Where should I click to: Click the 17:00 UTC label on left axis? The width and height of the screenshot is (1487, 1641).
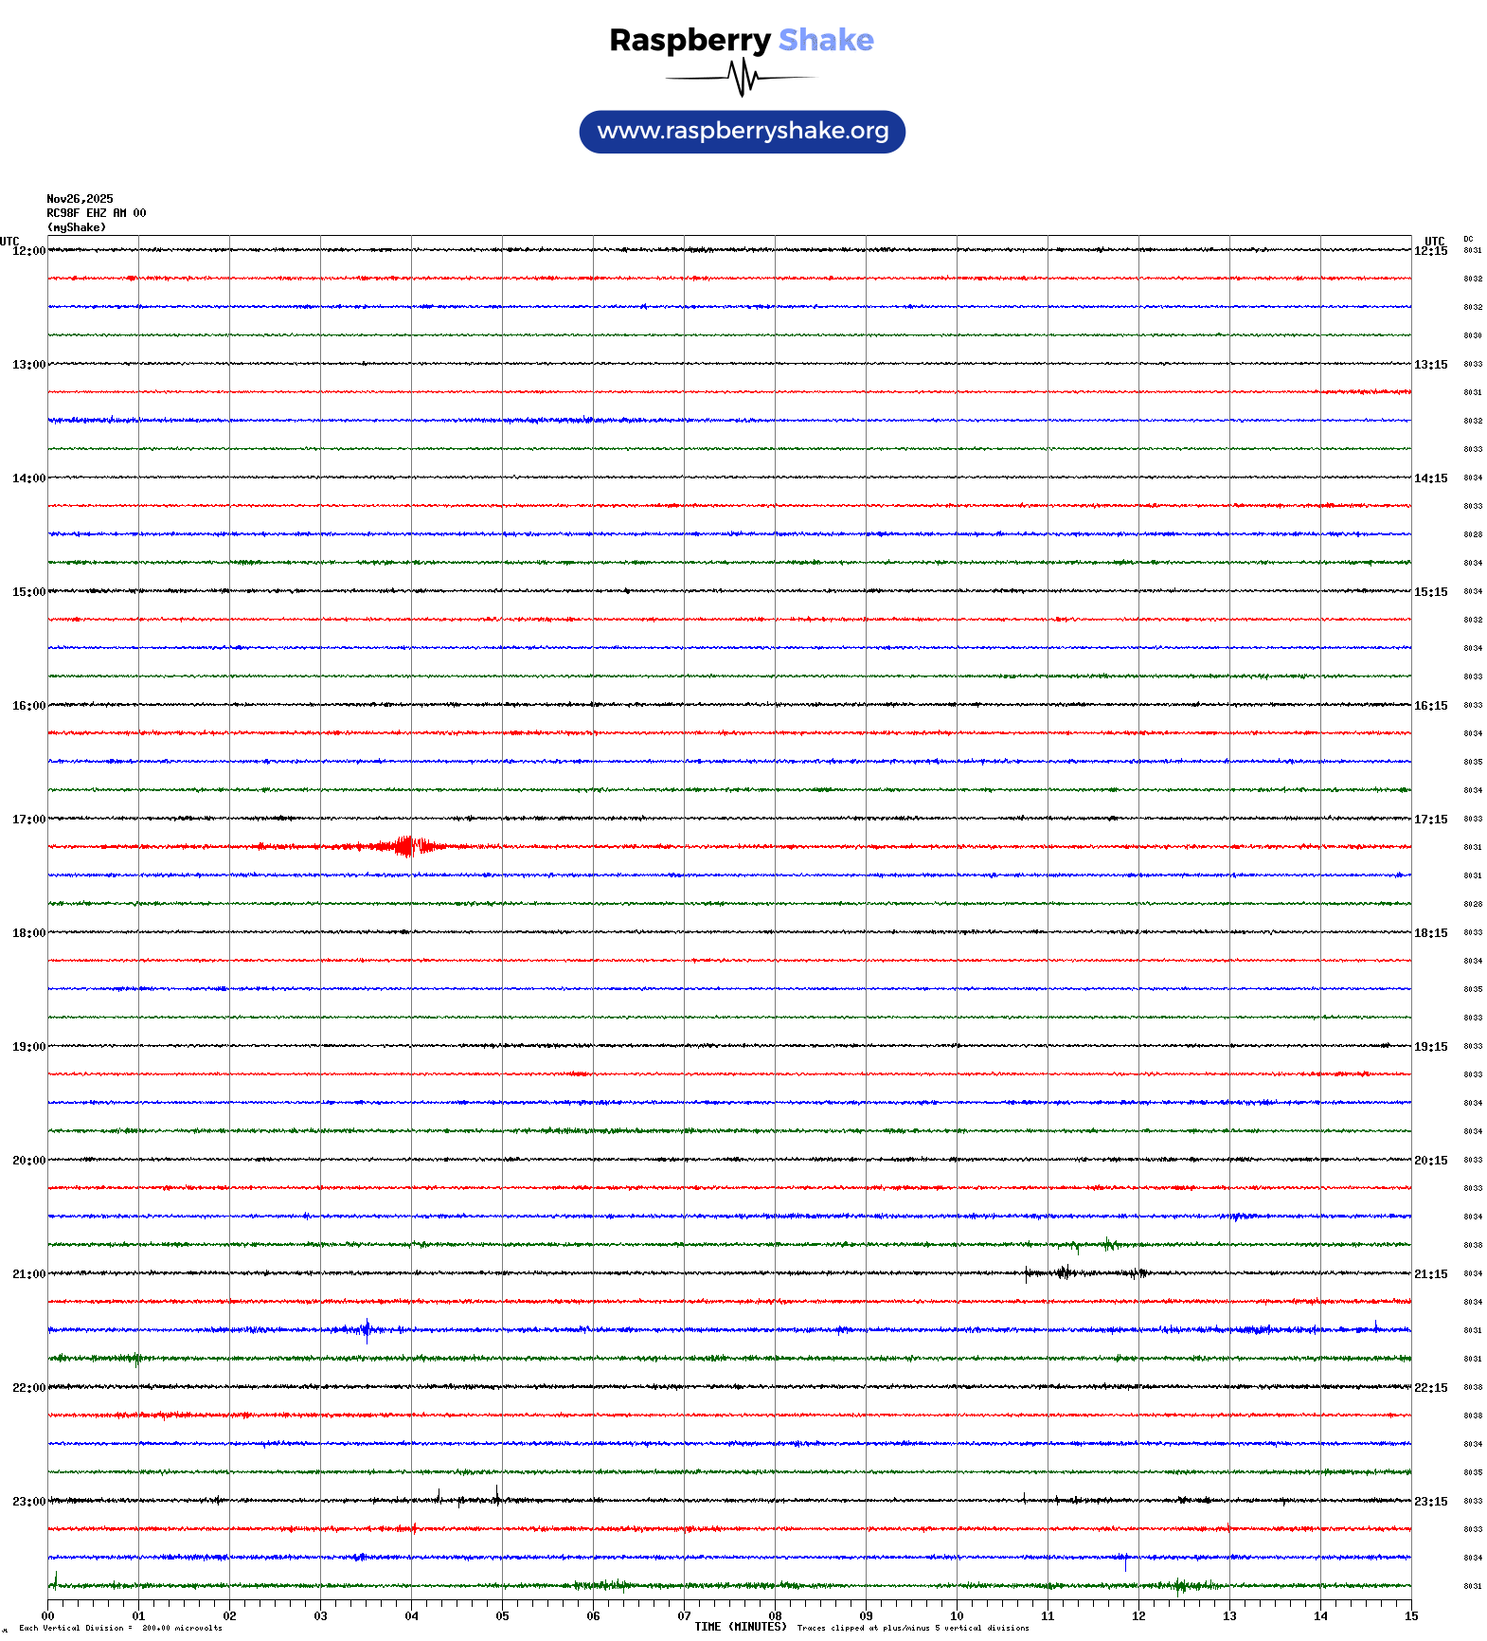tap(28, 820)
